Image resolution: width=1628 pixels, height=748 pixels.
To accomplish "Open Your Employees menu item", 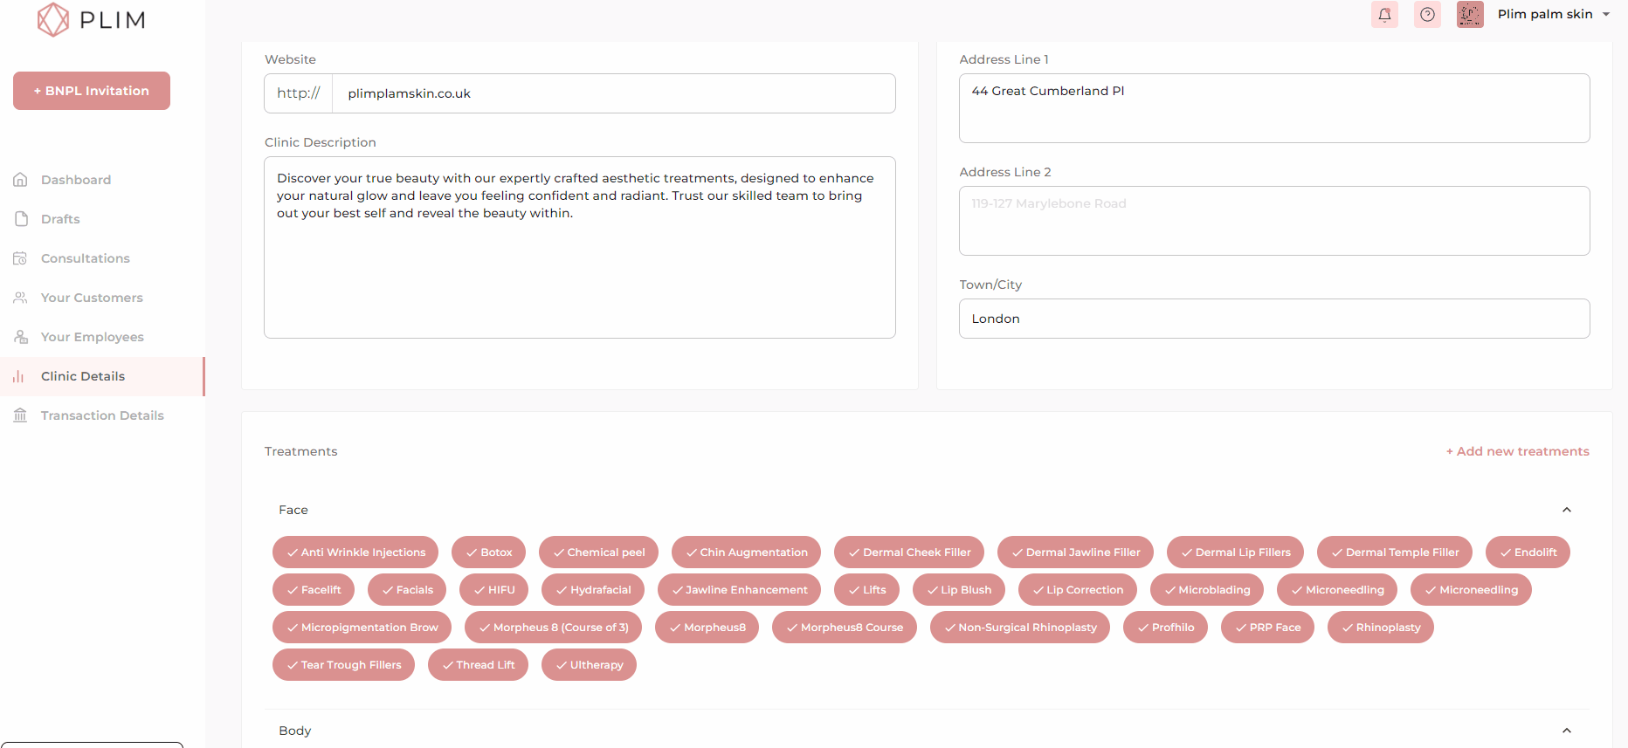I will pyautogui.click(x=92, y=337).
